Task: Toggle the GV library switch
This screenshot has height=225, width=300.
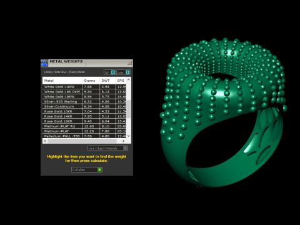Action: [x=109, y=72]
